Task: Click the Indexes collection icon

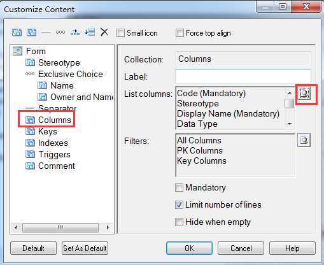Action: (30, 143)
